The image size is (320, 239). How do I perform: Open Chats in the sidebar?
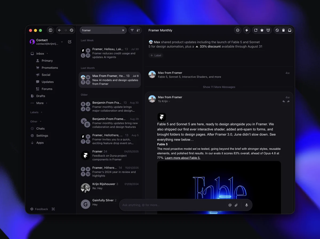[40, 128]
